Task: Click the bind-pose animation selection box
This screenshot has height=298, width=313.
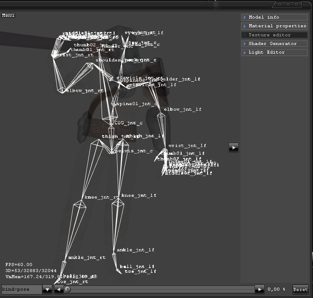Action: point(21,289)
